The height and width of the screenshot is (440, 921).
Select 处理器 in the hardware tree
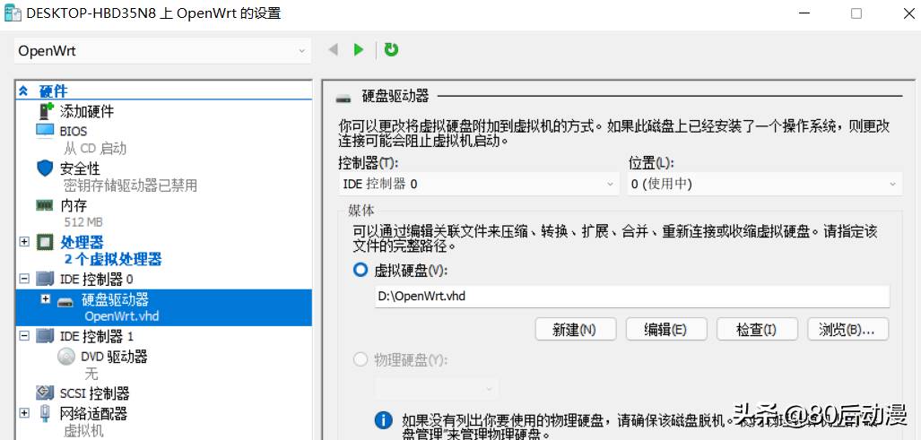[x=82, y=242]
